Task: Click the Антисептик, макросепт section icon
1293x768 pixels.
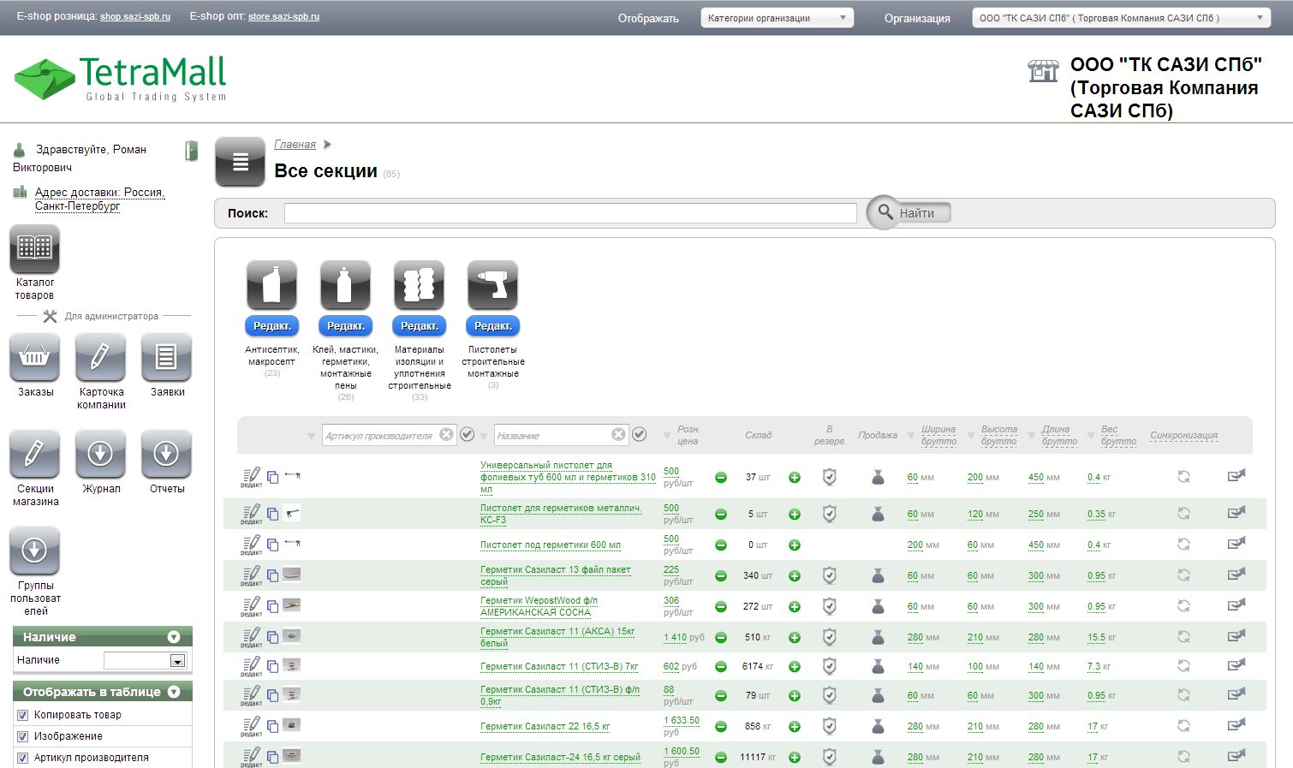Action: click(x=271, y=285)
